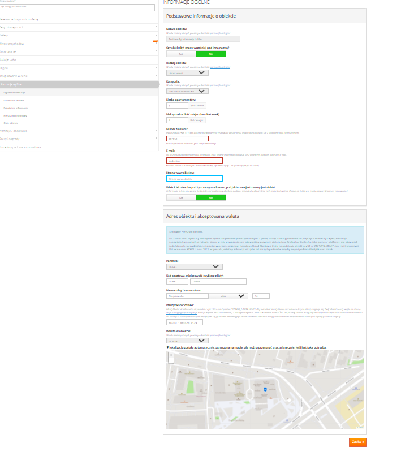The height and width of the screenshot is (460, 414).
Task: Open the street type dropdown labeled ulica
Action: [228, 296]
